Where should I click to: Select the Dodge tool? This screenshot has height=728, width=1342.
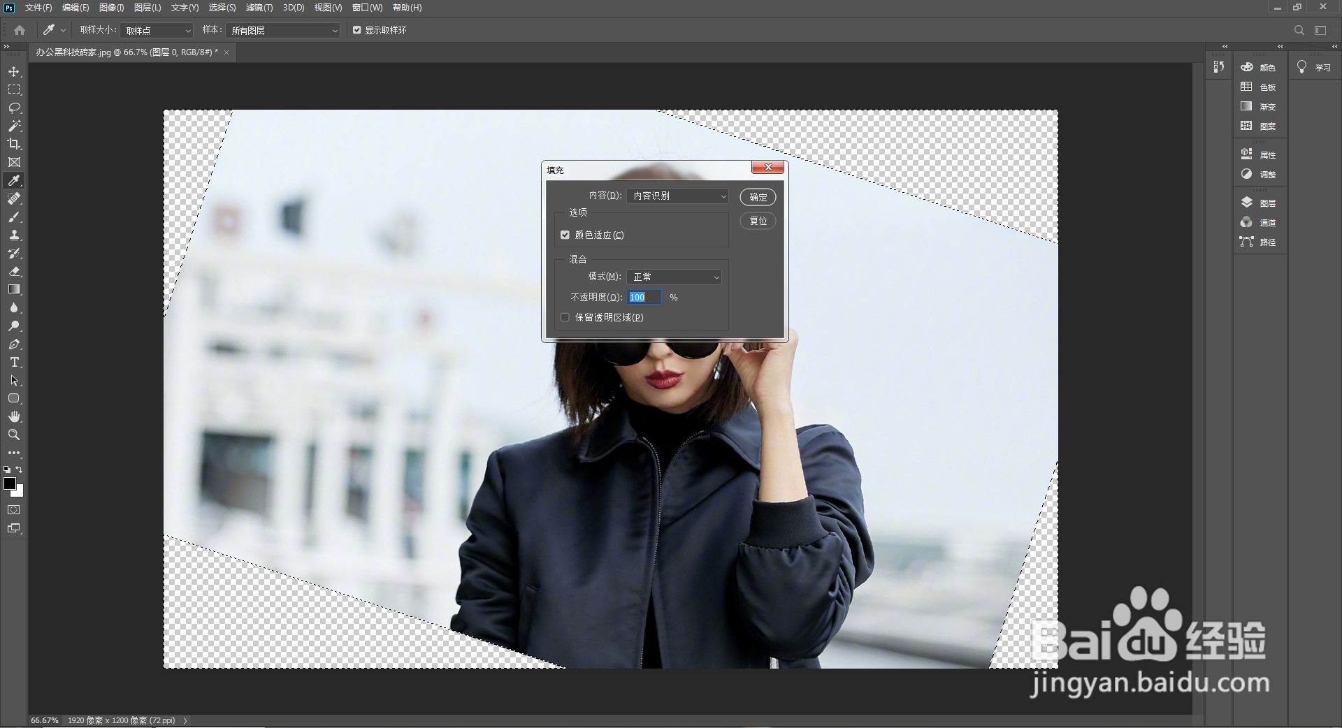14,326
